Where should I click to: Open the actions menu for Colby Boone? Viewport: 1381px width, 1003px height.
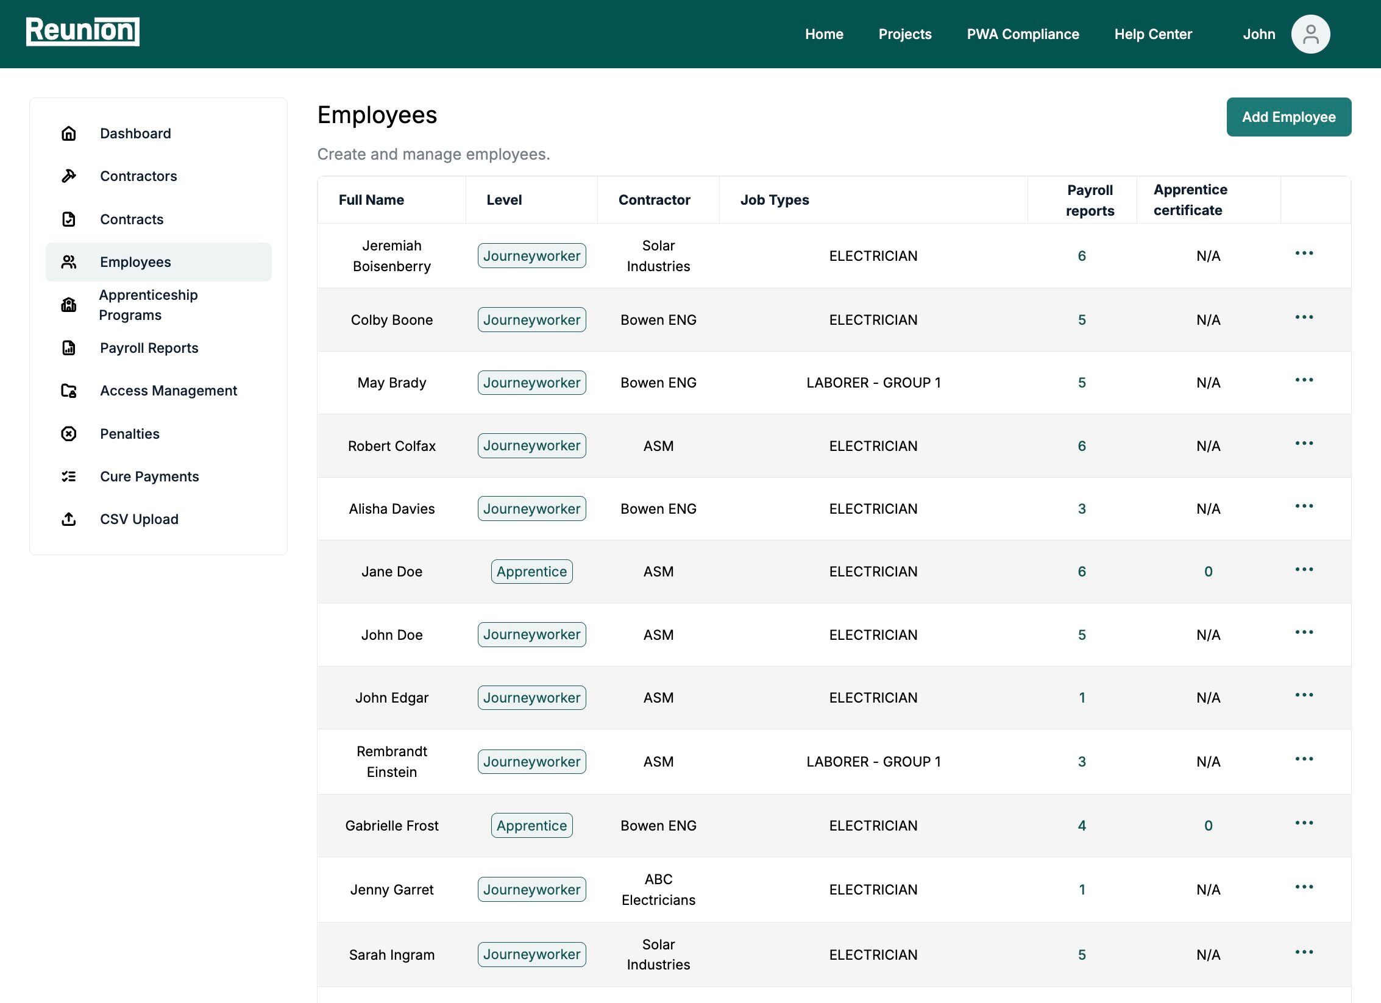pyautogui.click(x=1304, y=317)
